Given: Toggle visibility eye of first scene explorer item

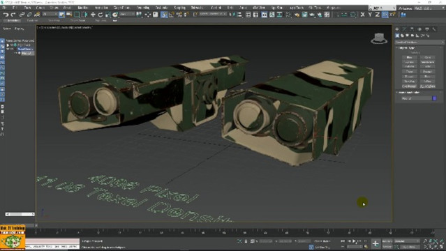Looking at the screenshot, I should [x=12, y=45].
